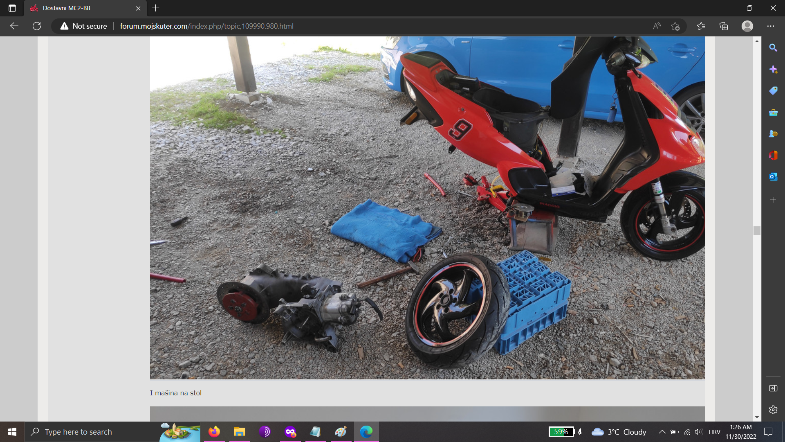Open Edge Settings and more menu
Image resolution: width=785 pixels, height=442 pixels.
coord(771,26)
